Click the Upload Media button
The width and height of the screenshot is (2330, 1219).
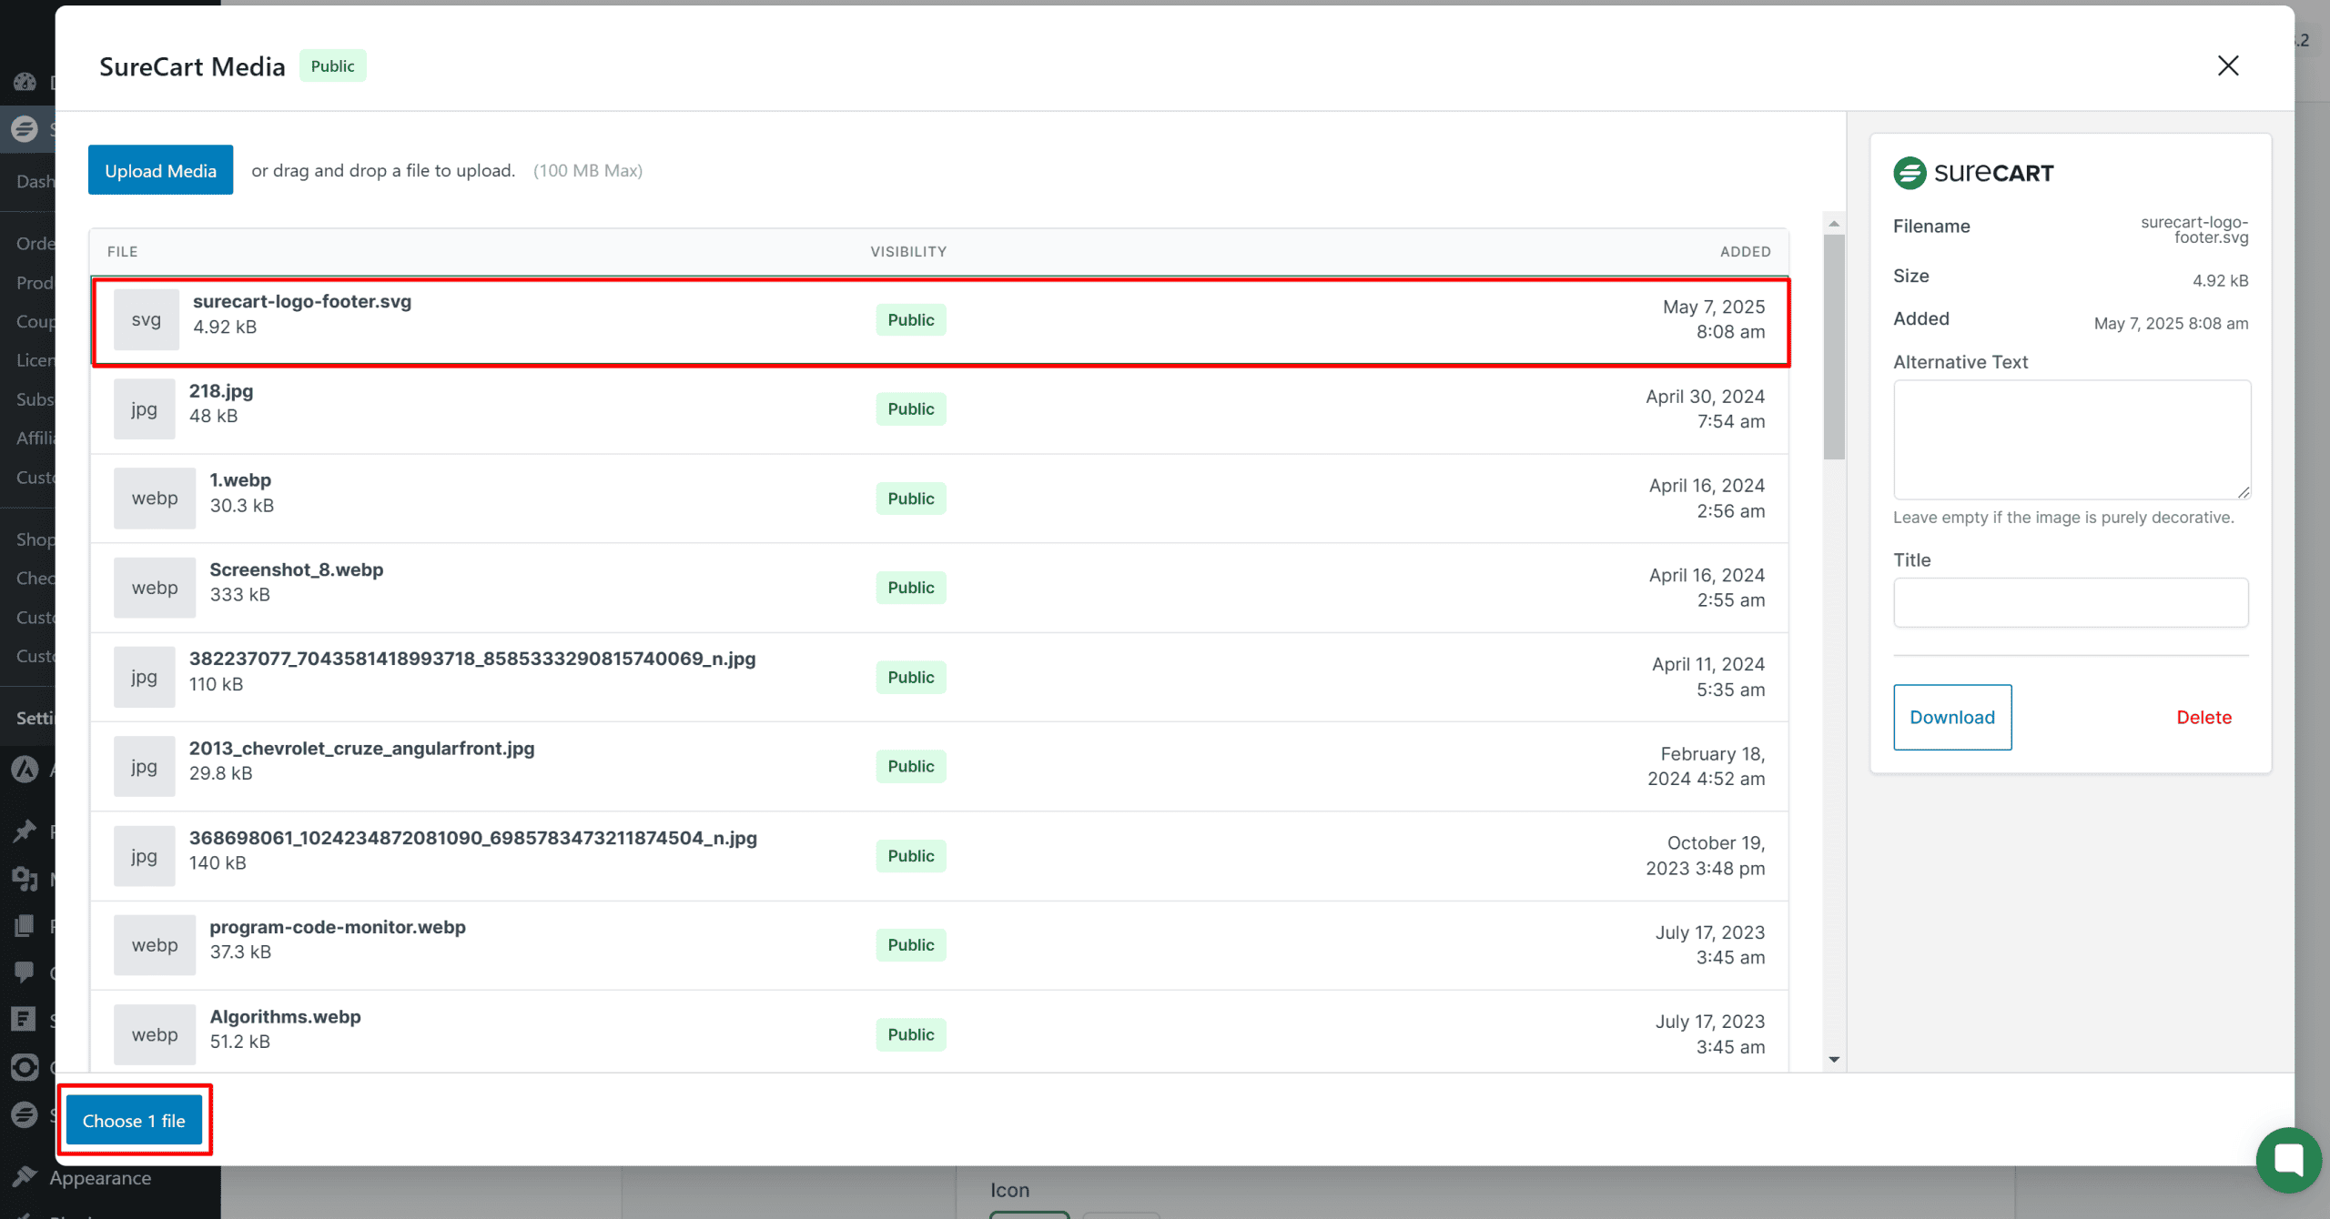[x=160, y=170]
